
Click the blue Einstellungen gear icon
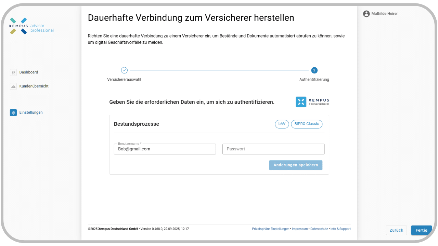pos(13,113)
